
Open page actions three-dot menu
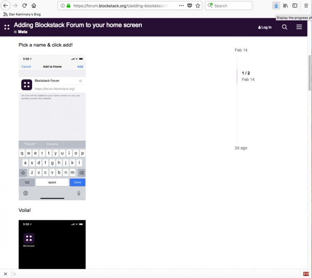click(x=181, y=5)
